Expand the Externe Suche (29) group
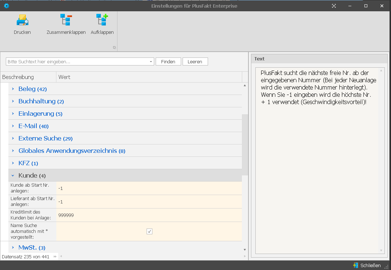 (x=13, y=138)
